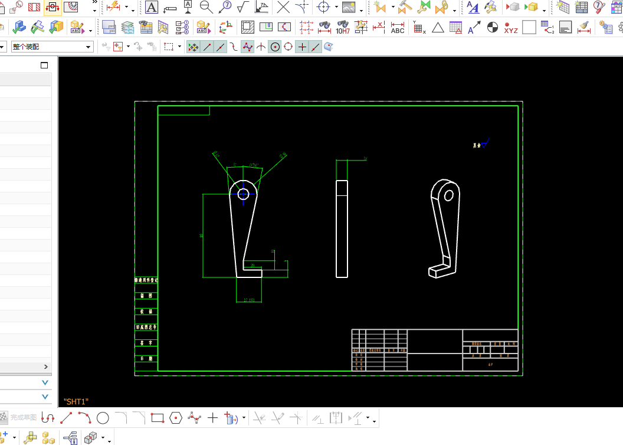Select the Center Mark crosshair icon

(x=323, y=6)
